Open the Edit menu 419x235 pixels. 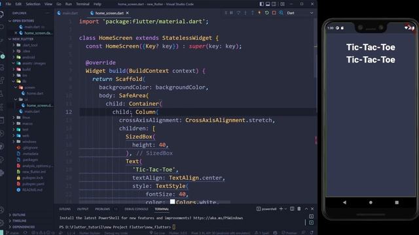18,4
